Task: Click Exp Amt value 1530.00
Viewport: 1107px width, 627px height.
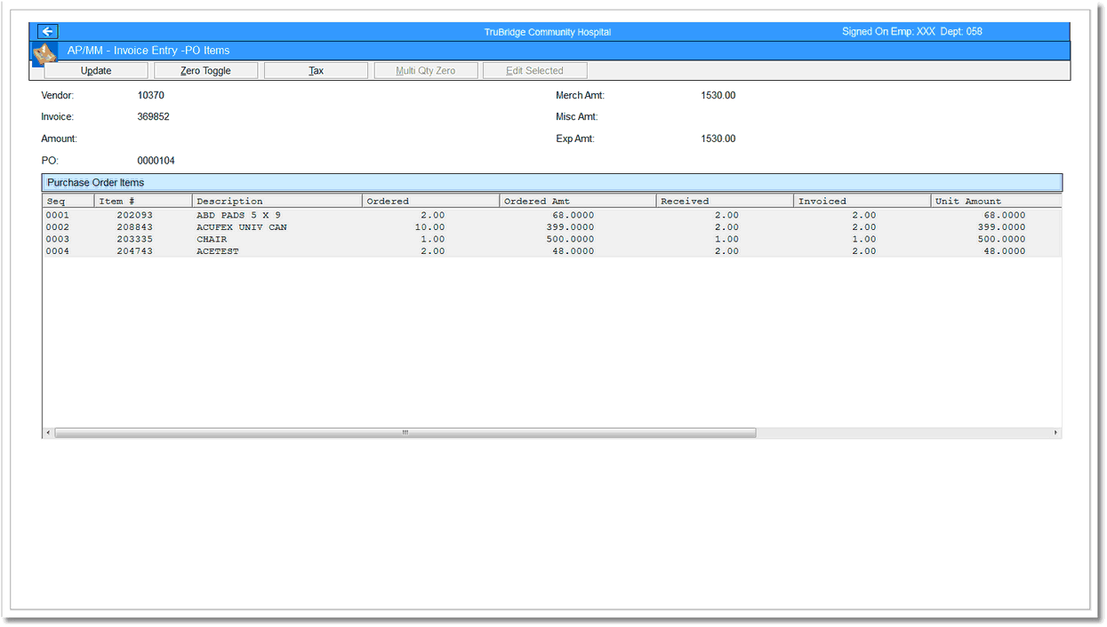Action: 718,139
